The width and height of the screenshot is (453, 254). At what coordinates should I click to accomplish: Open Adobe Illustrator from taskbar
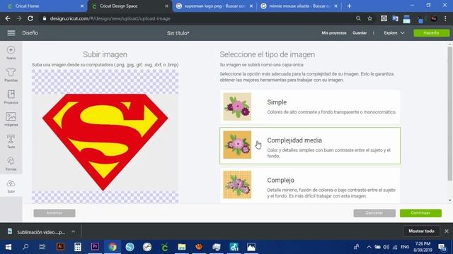(60, 247)
